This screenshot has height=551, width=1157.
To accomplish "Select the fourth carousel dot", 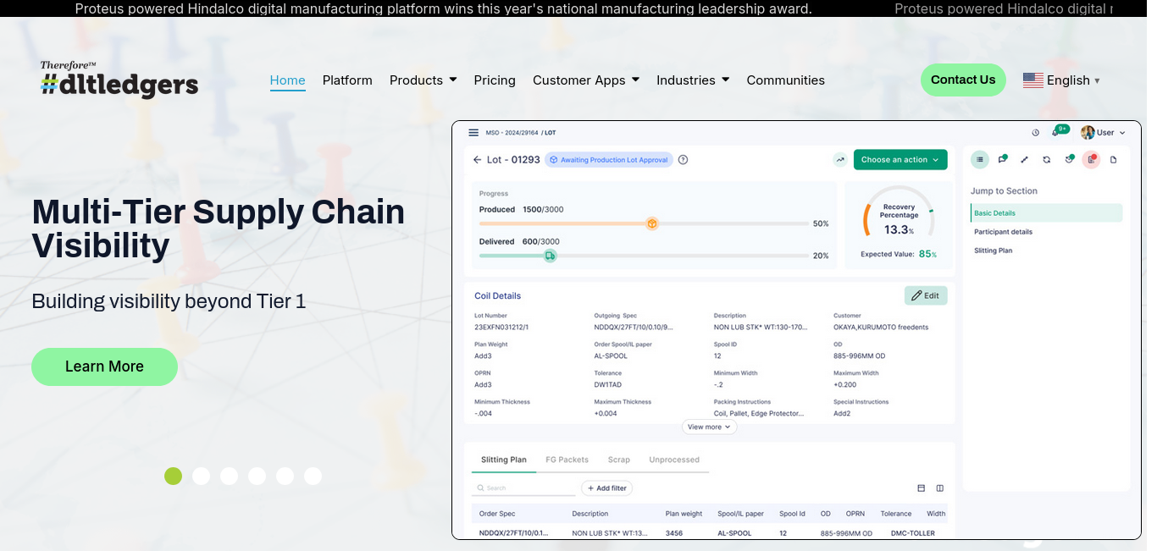I will coord(257,476).
